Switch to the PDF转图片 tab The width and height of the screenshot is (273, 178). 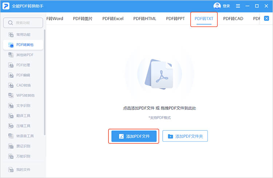[x=83, y=18]
